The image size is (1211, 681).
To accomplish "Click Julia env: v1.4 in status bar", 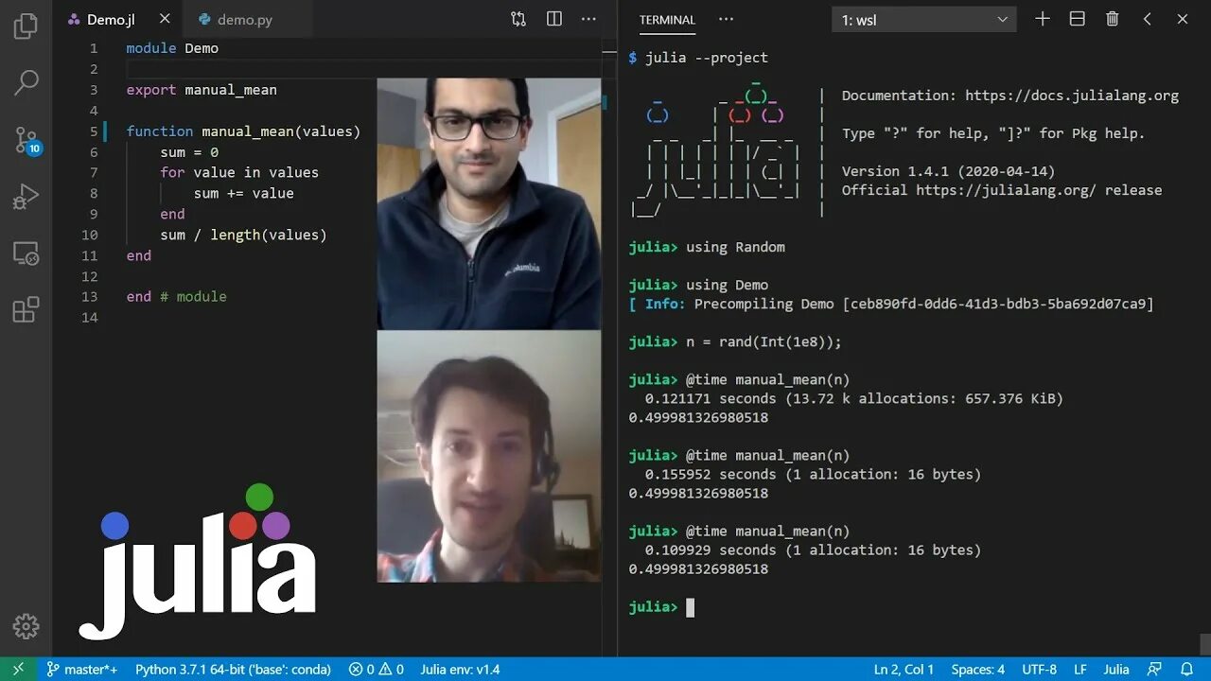I will [x=460, y=670].
